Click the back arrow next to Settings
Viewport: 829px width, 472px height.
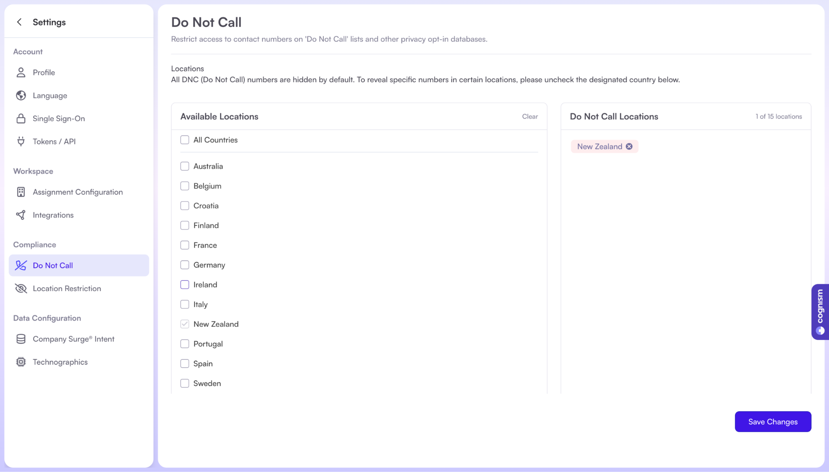(x=19, y=22)
